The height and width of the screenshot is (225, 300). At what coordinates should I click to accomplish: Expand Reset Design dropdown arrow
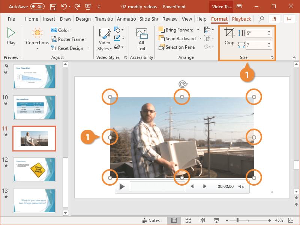[88, 48]
